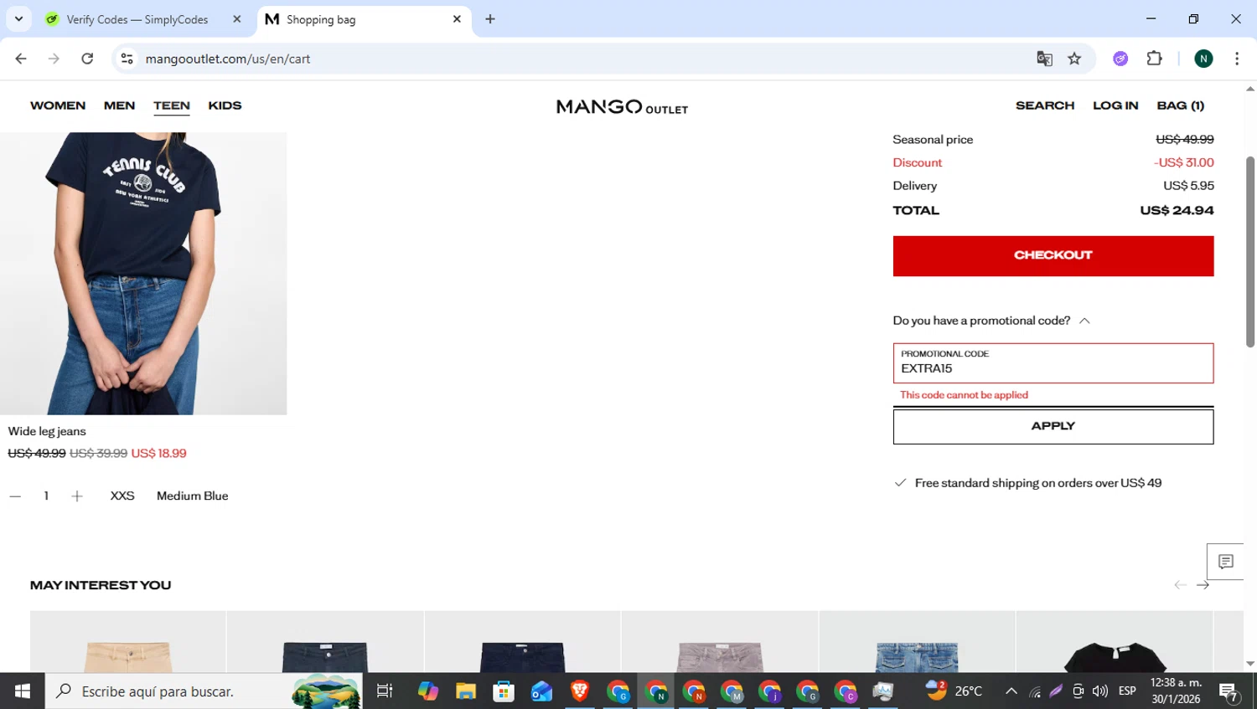Click the APPLY promo code button
The image size is (1257, 709).
point(1053,426)
